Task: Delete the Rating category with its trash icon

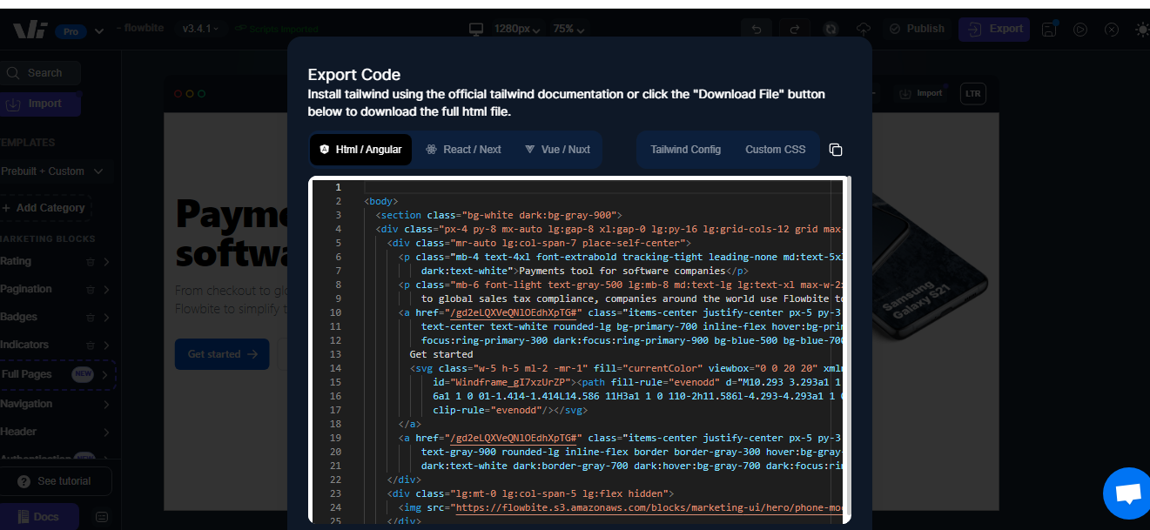Action: coord(91,262)
